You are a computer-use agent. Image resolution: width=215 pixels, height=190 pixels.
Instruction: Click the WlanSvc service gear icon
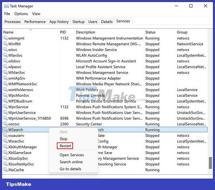(x=6, y=55)
